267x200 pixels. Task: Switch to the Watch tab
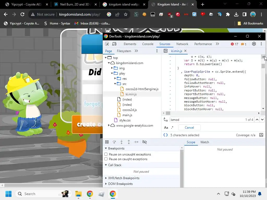[x=205, y=142]
